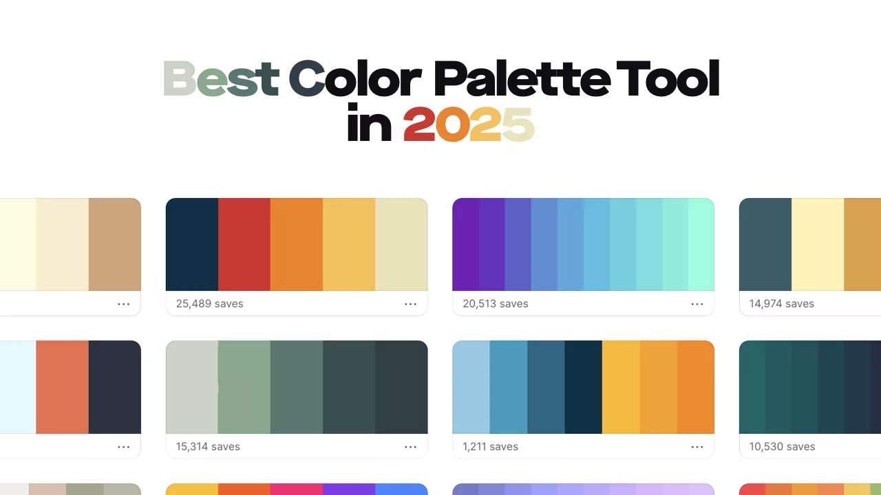This screenshot has width=881, height=495.
Task: Click the 25,489 saves label
Action: 209,304
